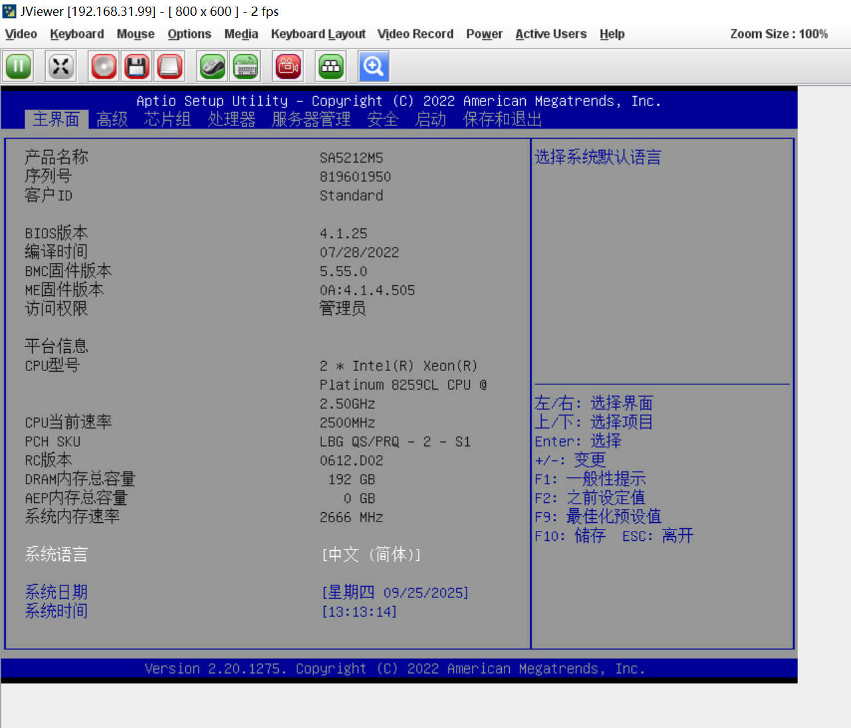
Task: Click the CPU speed value 2500MHz
Action: tap(347, 423)
